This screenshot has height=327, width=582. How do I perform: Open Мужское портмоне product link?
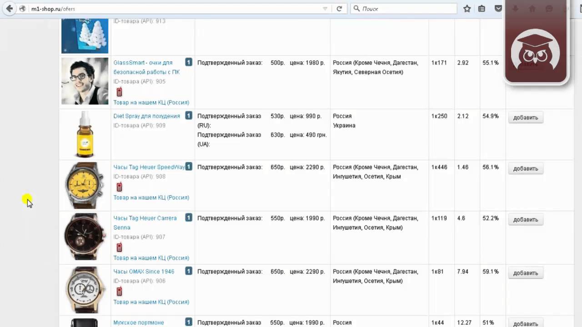coord(138,322)
